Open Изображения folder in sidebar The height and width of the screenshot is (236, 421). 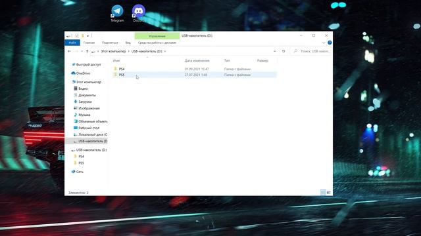(87, 108)
